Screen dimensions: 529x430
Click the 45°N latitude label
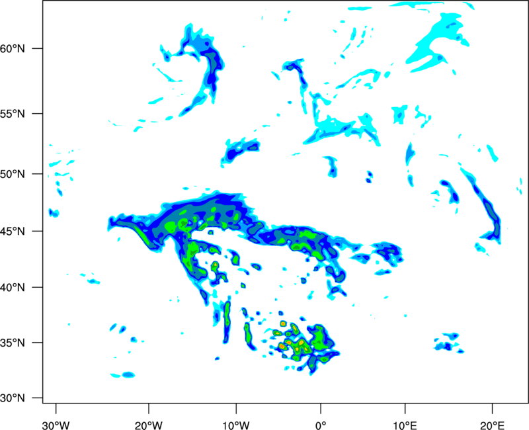13,231
